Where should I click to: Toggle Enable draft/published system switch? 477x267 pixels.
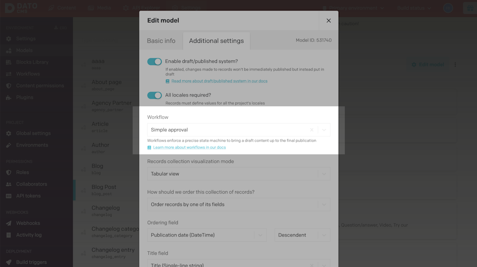(155, 61)
